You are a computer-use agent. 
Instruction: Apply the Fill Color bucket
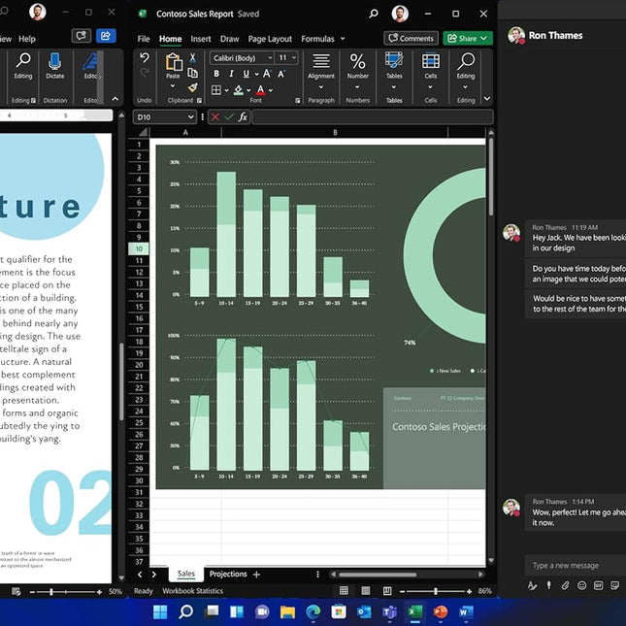click(x=239, y=90)
